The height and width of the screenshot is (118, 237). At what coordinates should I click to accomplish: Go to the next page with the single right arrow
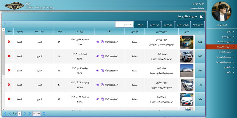point(25,113)
